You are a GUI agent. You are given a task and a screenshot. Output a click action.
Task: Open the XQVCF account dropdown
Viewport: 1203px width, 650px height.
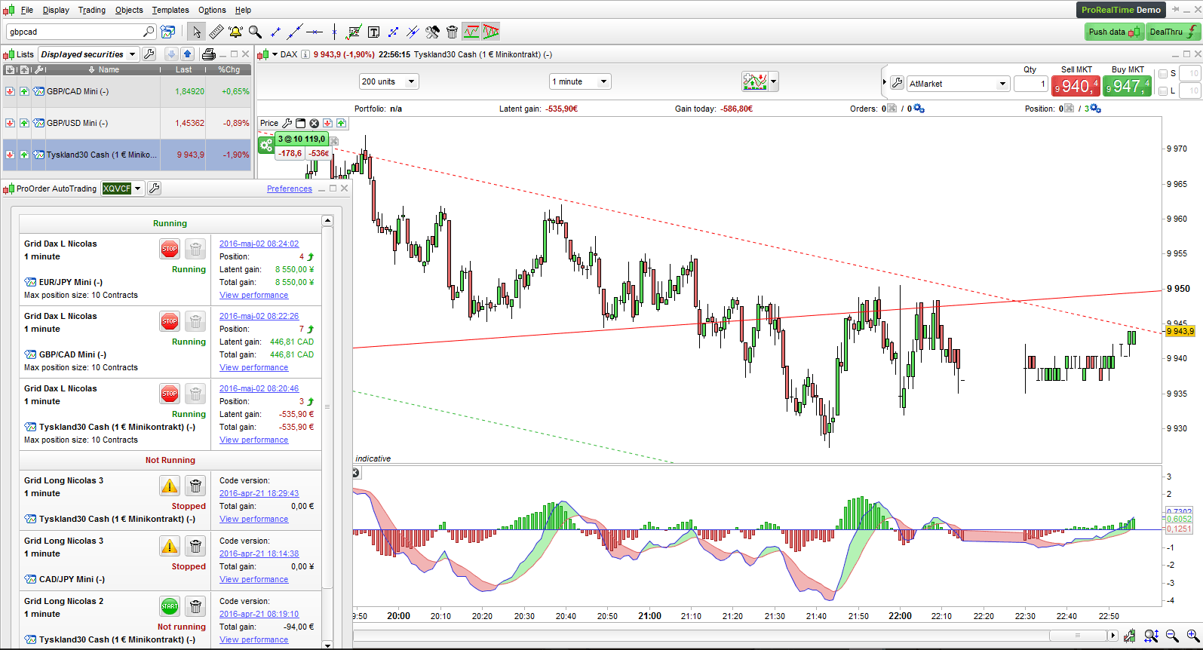123,189
